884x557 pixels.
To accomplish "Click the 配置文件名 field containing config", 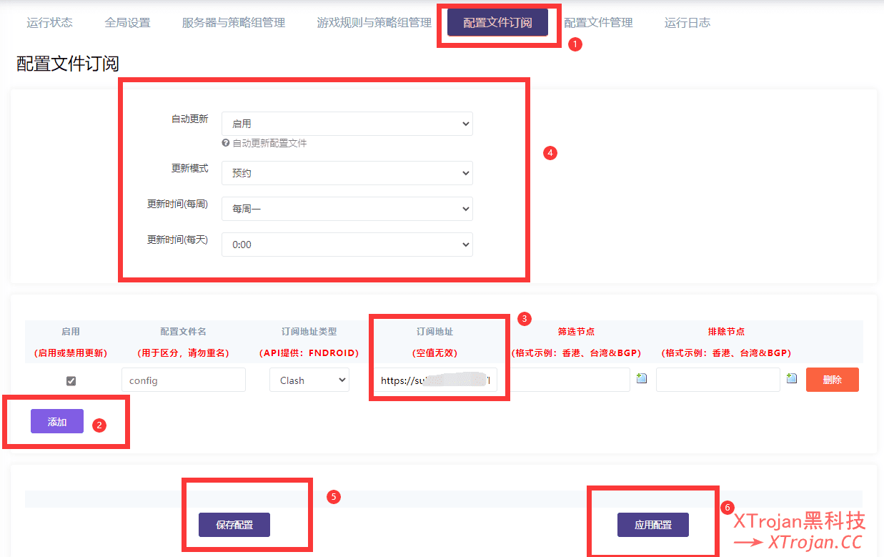I will point(184,380).
